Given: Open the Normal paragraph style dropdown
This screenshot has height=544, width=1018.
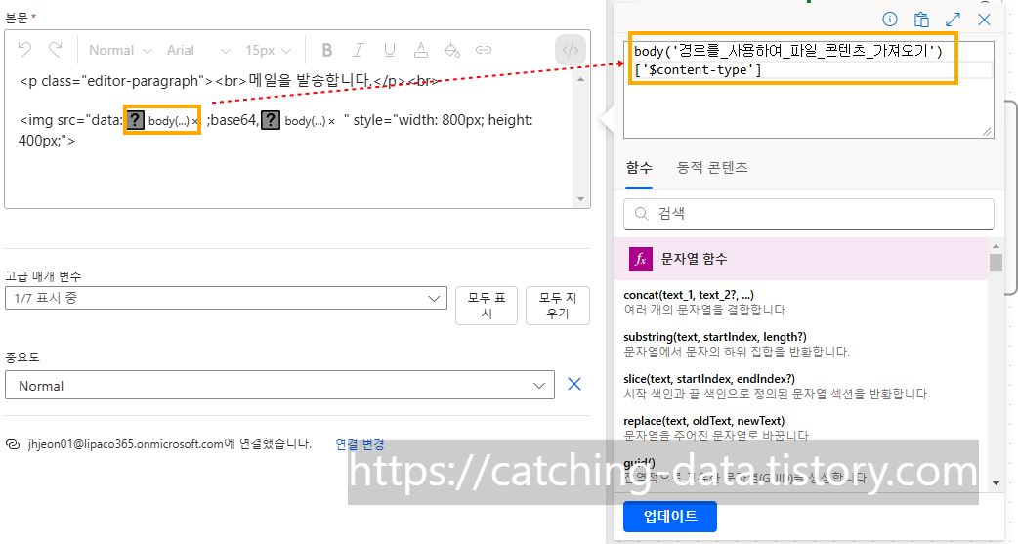Looking at the screenshot, I should 120,50.
